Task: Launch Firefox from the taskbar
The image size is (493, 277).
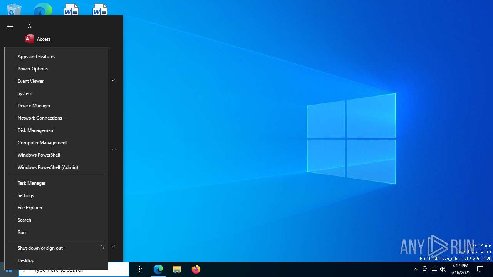Action: [x=196, y=269]
